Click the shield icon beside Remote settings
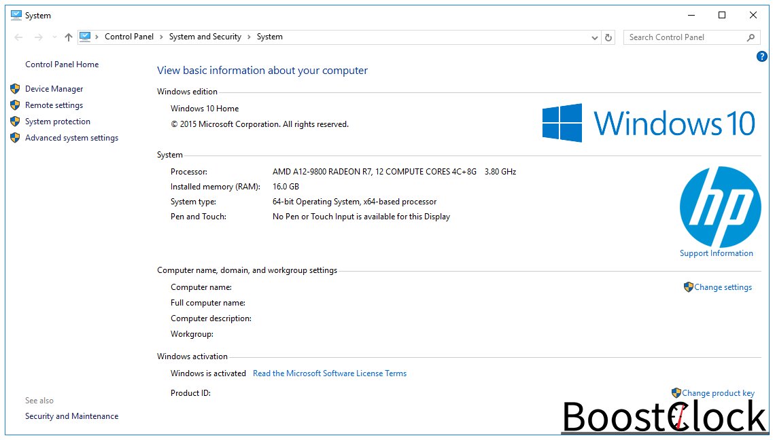The width and height of the screenshot is (775, 440). (15, 105)
